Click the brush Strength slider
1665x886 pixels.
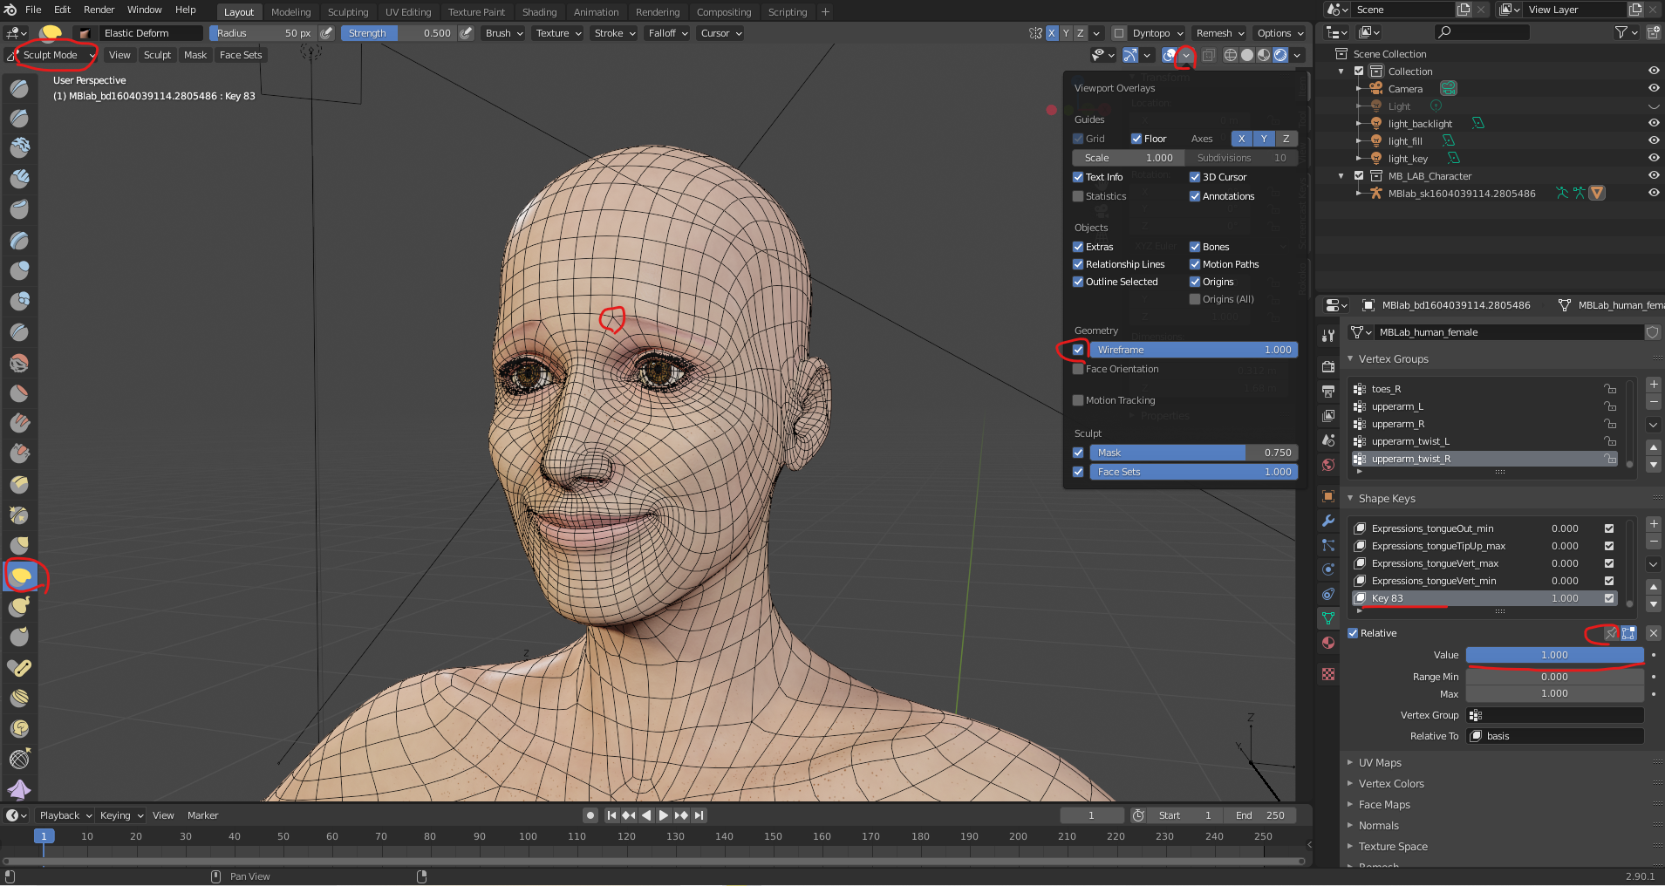pyautogui.click(x=399, y=33)
